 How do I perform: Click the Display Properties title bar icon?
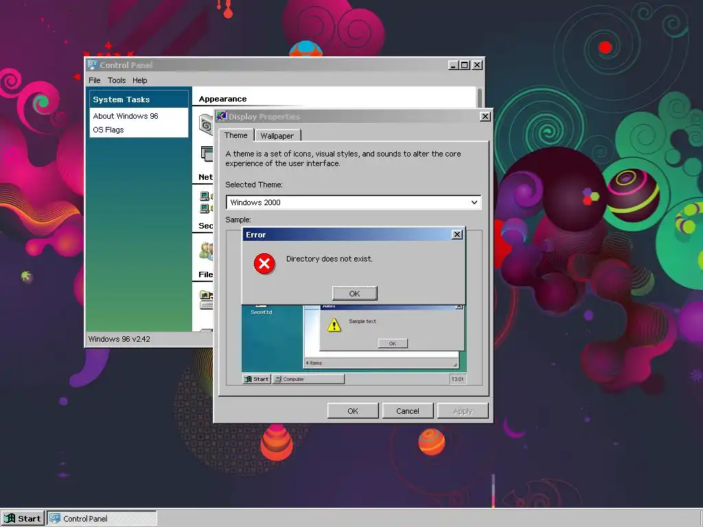pos(222,117)
